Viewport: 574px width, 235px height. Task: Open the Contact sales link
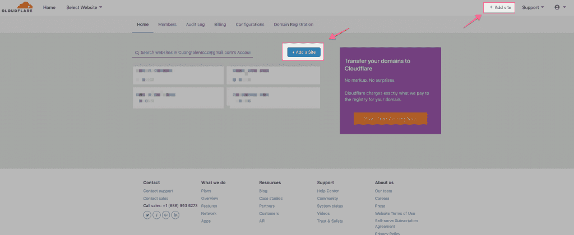coord(156,199)
